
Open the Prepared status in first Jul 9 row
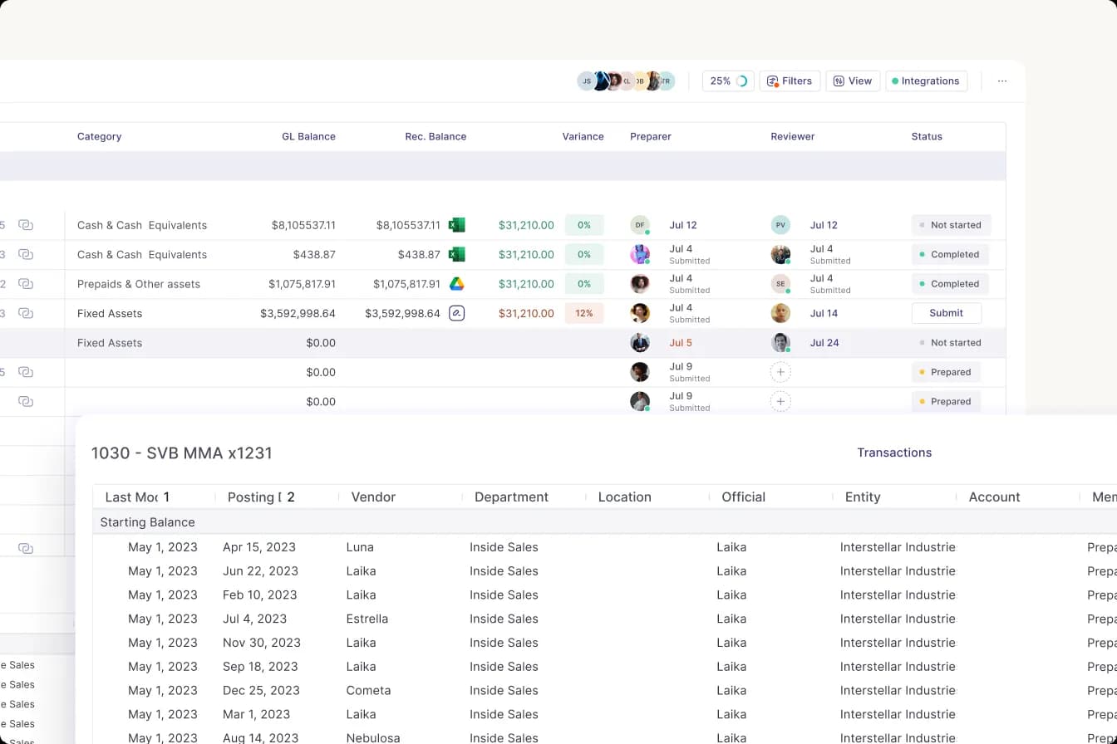coord(946,372)
